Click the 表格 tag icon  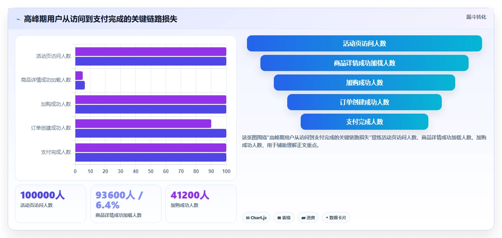pyautogui.click(x=279, y=218)
